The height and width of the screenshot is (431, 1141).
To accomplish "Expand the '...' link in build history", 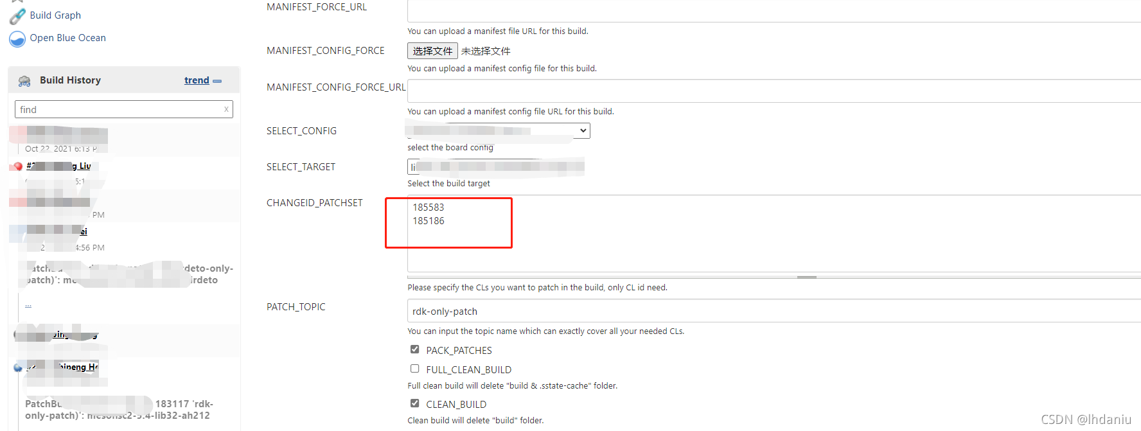I will [28, 304].
